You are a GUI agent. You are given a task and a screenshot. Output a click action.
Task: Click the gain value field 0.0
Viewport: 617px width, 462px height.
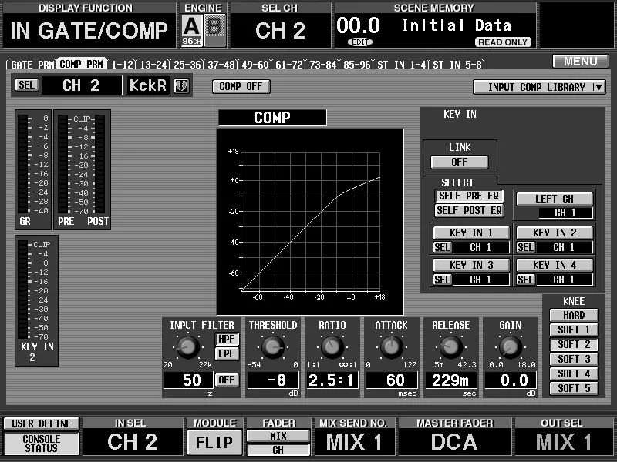pyautogui.click(x=511, y=380)
